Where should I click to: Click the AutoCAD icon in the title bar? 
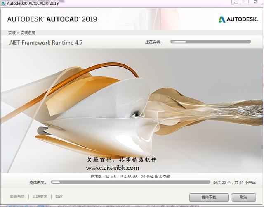tap(3, 3)
